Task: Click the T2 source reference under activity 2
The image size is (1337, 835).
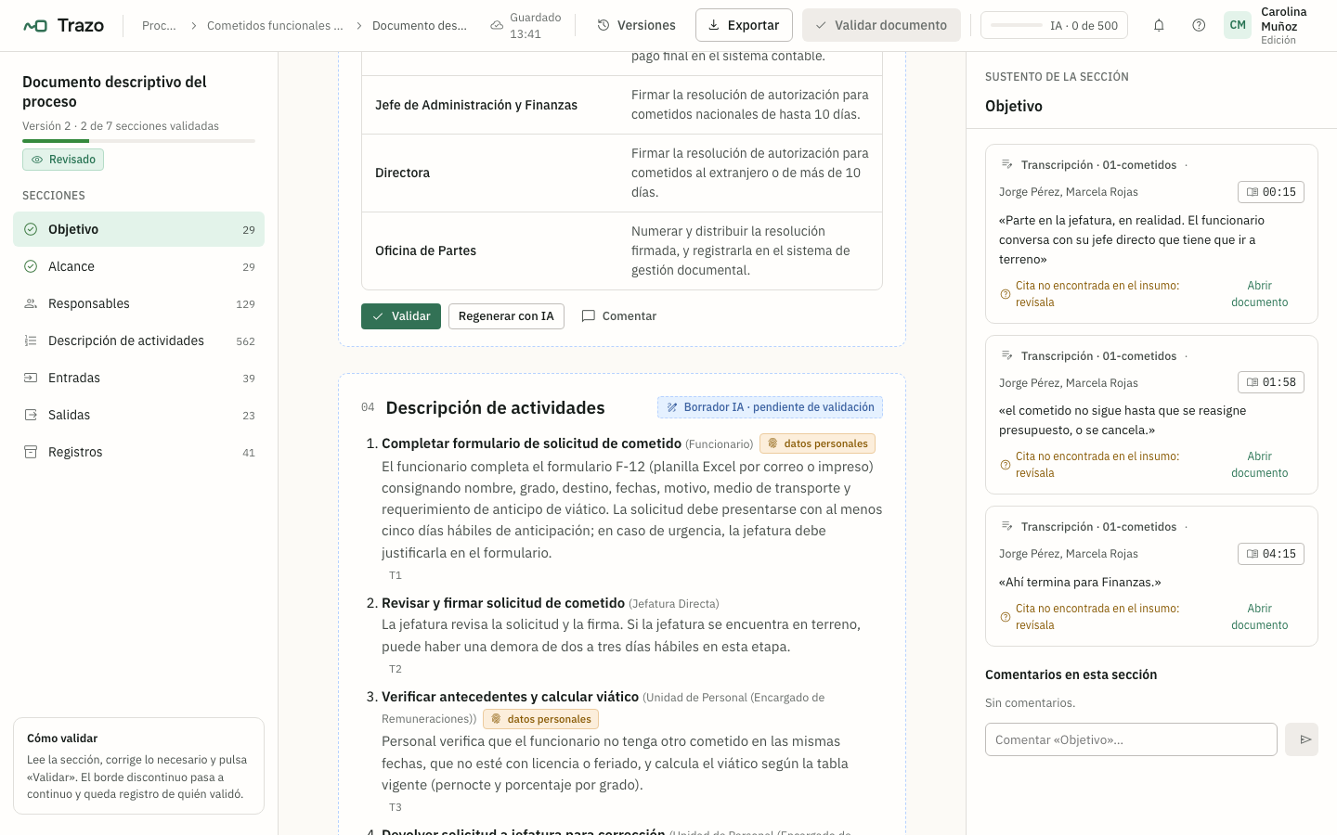Action: (x=396, y=669)
